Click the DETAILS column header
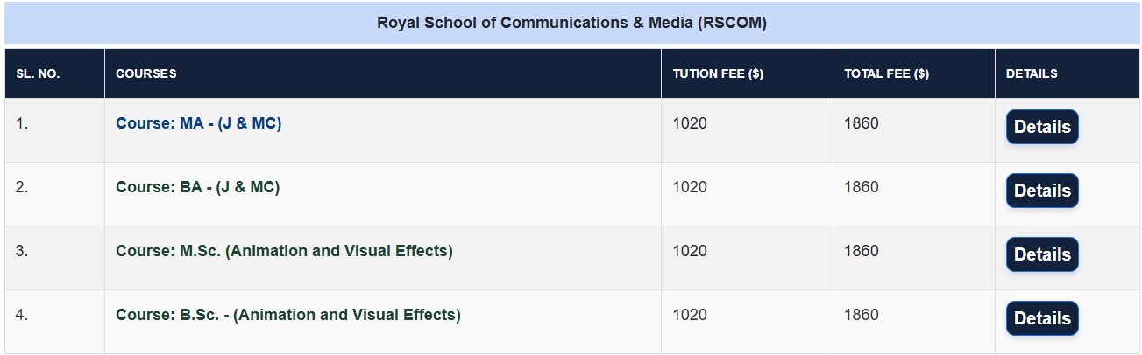This screenshot has height=355, width=1142. 1032,74
